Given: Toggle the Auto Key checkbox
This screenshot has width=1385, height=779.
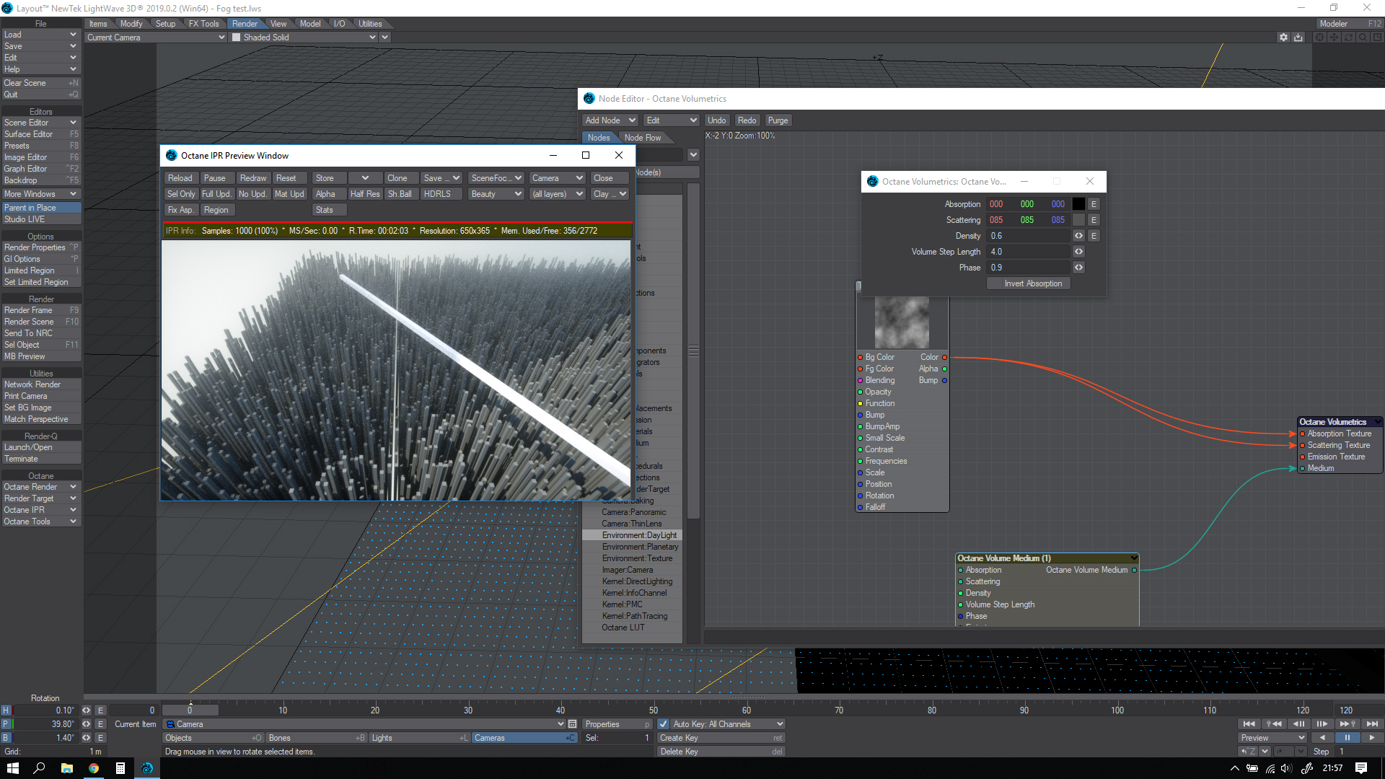Looking at the screenshot, I should 663,724.
